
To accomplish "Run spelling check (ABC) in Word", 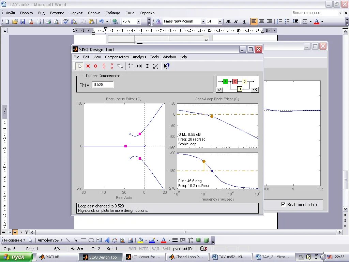I will (x=66, y=21).
